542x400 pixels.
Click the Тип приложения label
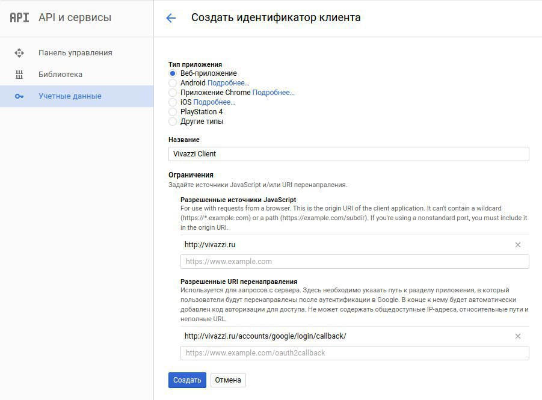coord(195,64)
